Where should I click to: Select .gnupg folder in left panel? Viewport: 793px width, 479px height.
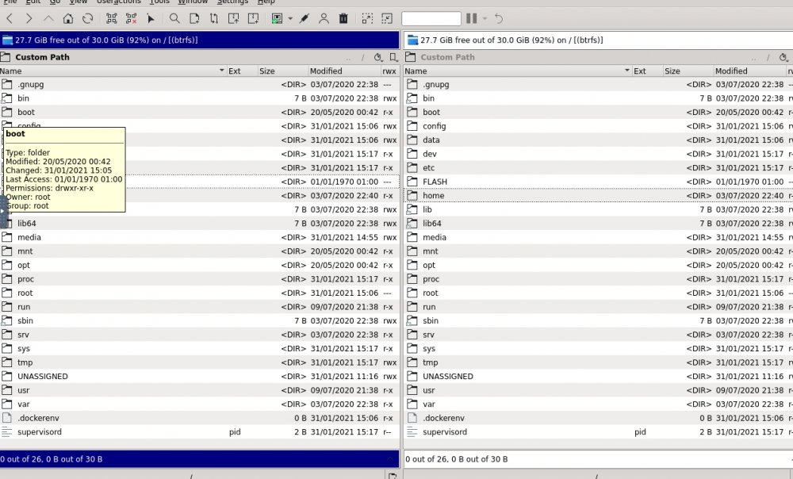pyautogui.click(x=200, y=85)
